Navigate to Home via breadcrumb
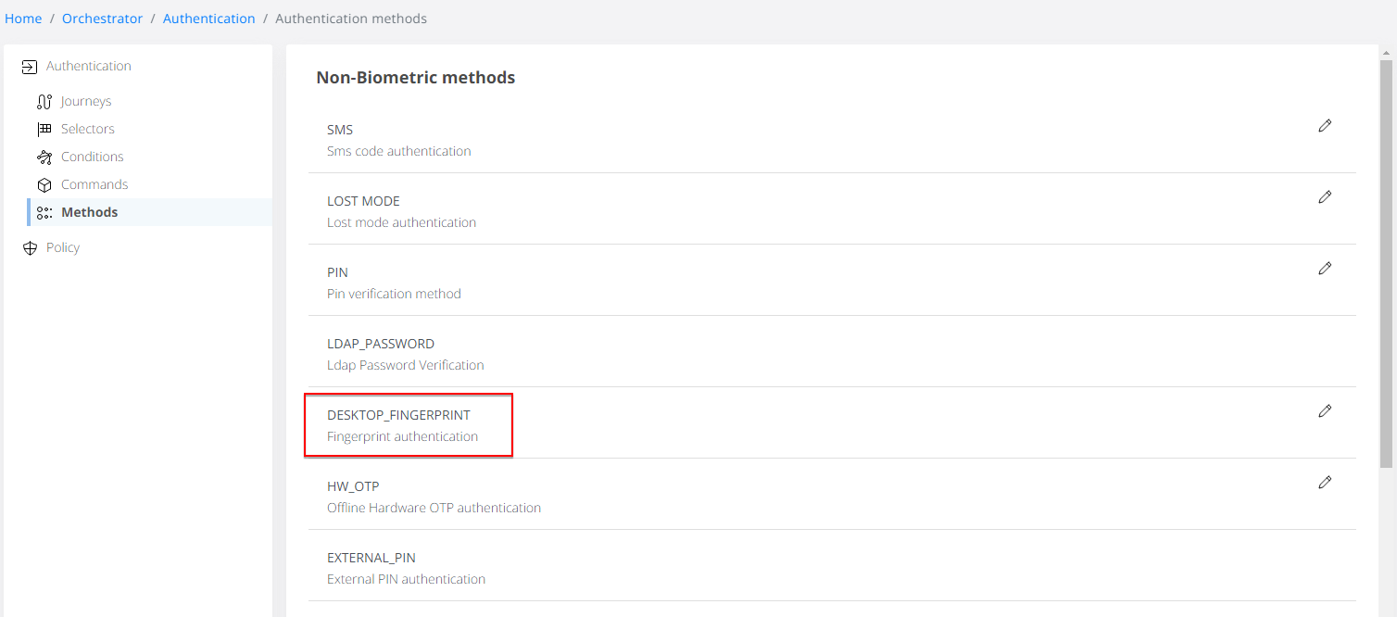 click(x=23, y=18)
